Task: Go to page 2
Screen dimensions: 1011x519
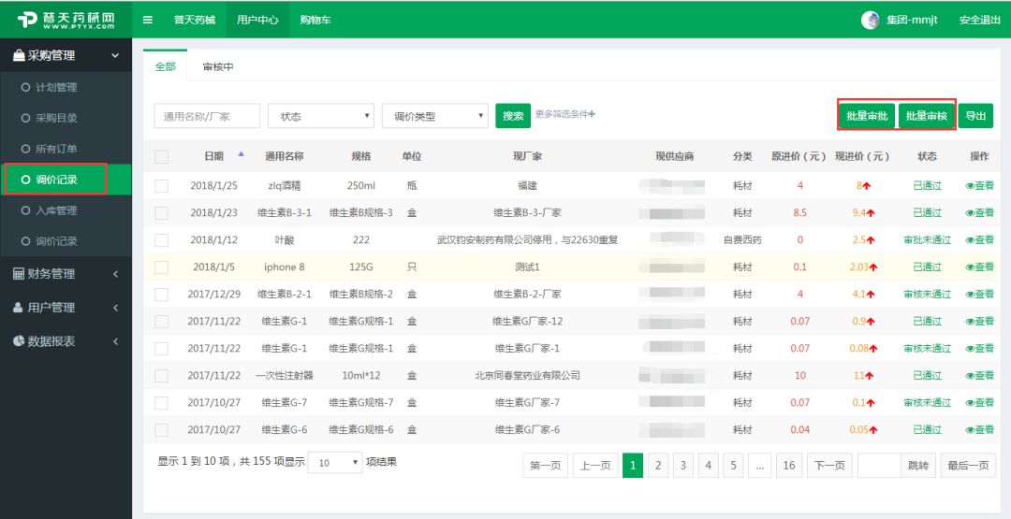Action: click(658, 466)
